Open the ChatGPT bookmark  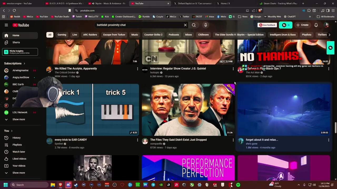pos(290,17)
